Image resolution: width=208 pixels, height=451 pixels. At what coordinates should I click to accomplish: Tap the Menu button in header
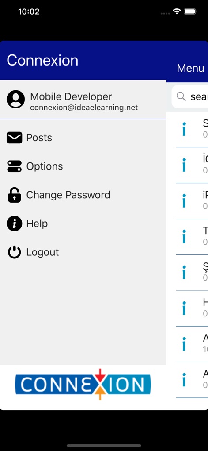coord(190,68)
